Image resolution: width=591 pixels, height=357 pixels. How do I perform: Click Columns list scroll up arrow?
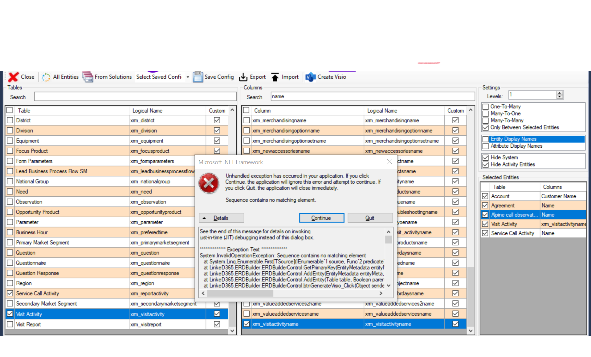pyautogui.click(x=471, y=110)
